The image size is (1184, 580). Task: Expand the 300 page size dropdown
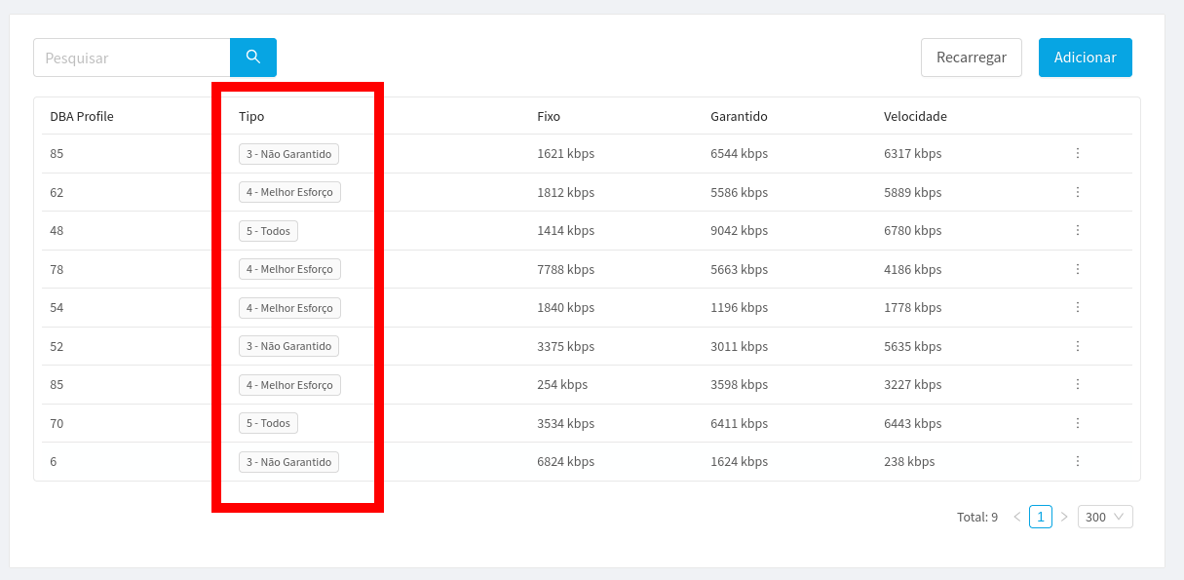click(x=1105, y=517)
